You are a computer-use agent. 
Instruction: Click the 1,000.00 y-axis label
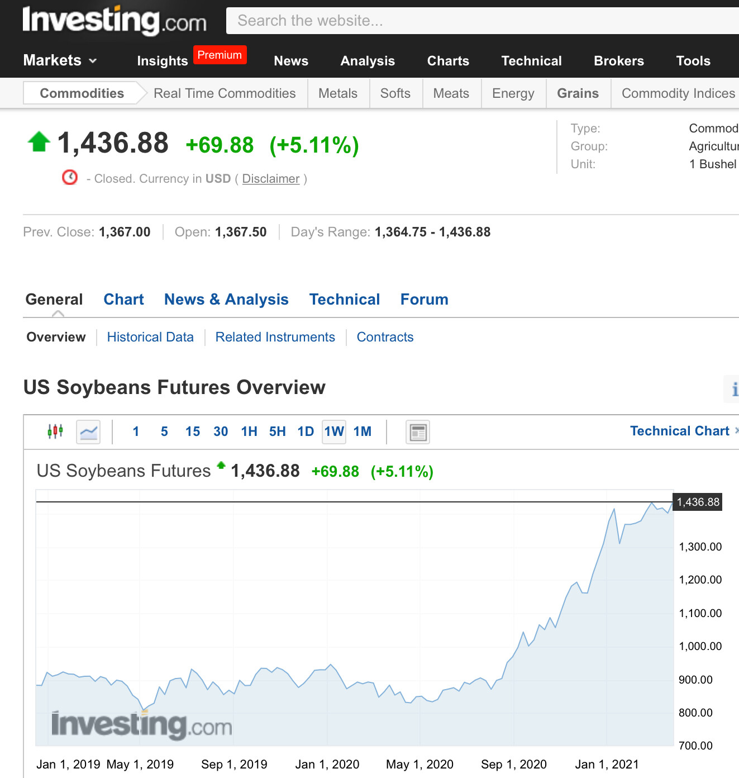point(700,646)
